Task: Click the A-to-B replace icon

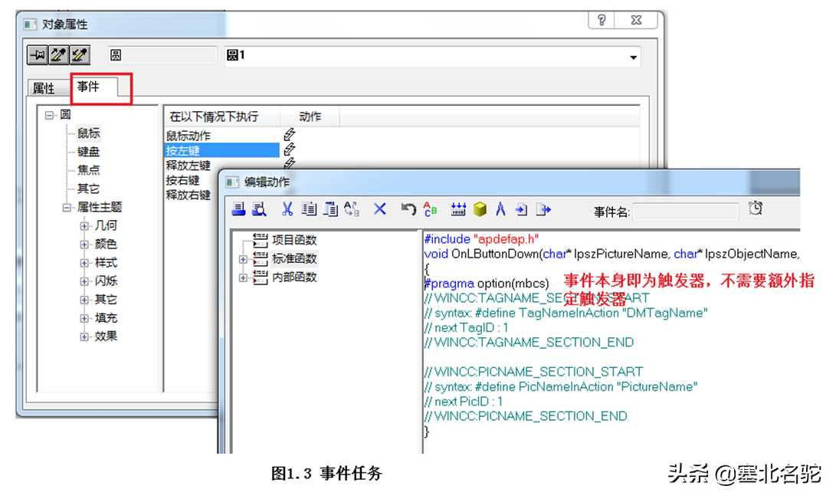Action: tap(352, 209)
